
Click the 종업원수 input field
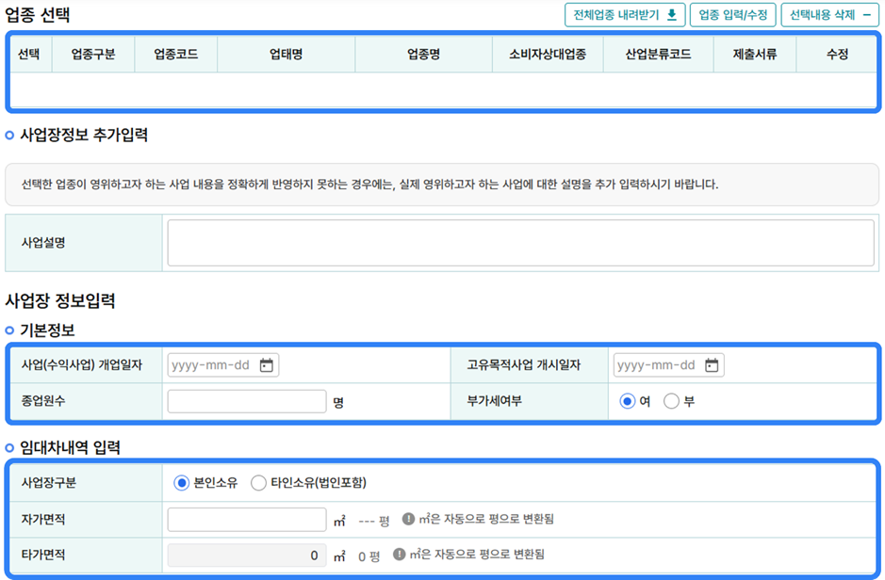247,401
